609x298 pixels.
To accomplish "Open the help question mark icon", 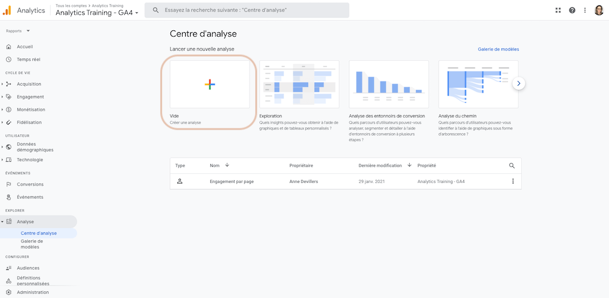I will (572, 10).
